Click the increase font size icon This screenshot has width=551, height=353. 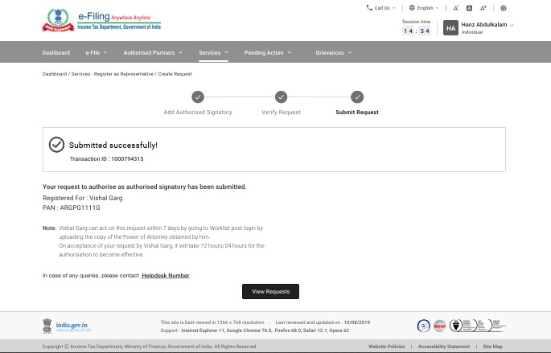click(483, 8)
